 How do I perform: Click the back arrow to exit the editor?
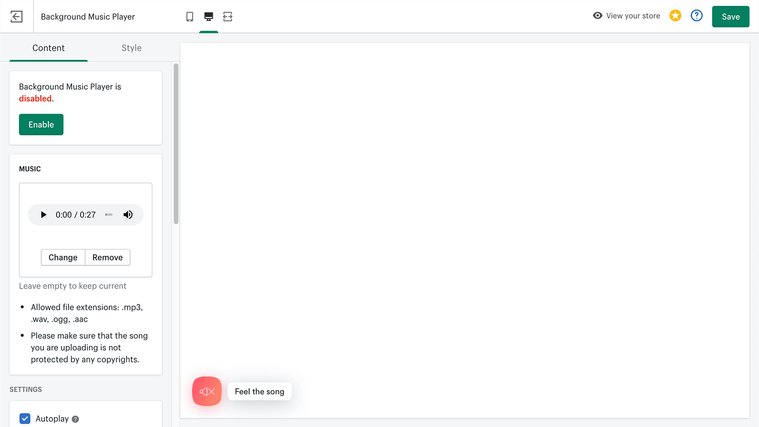point(17,16)
